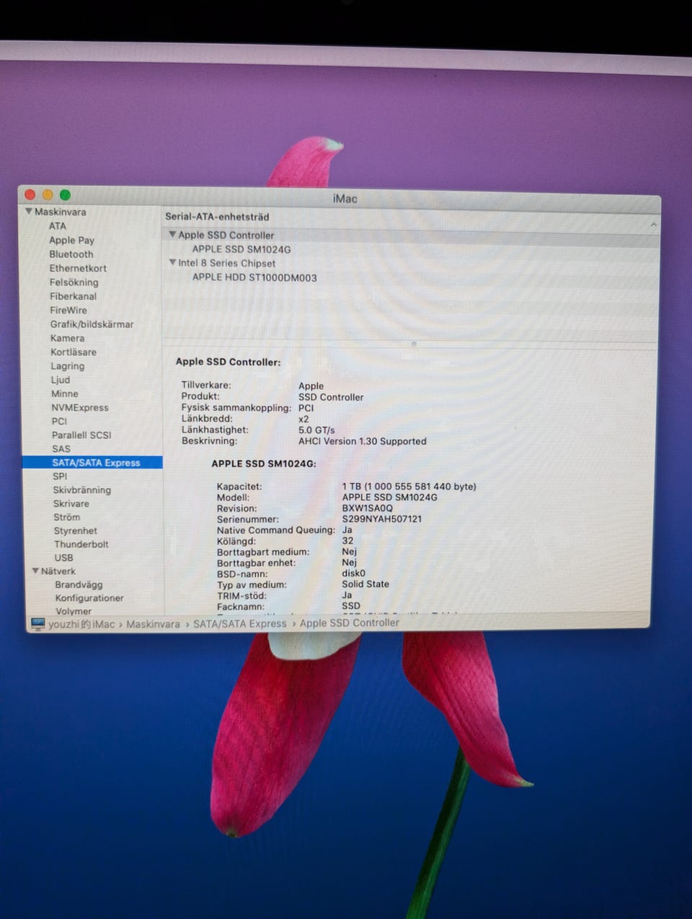Choose Kortläsare in the sidebar
692x919 pixels.
coord(74,352)
